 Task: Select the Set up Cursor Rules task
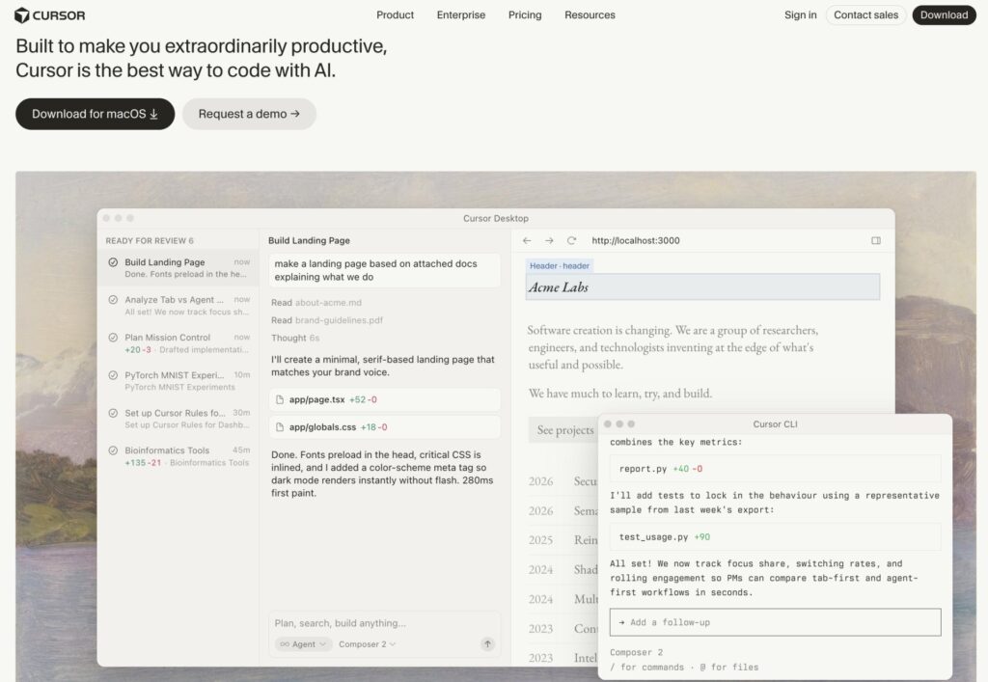178,419
